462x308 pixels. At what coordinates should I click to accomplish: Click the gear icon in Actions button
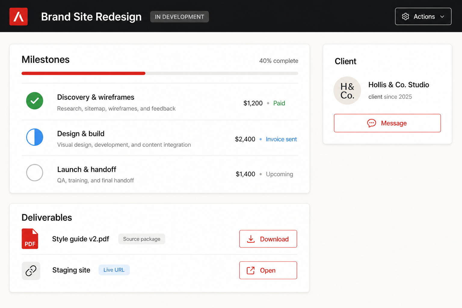405,17
